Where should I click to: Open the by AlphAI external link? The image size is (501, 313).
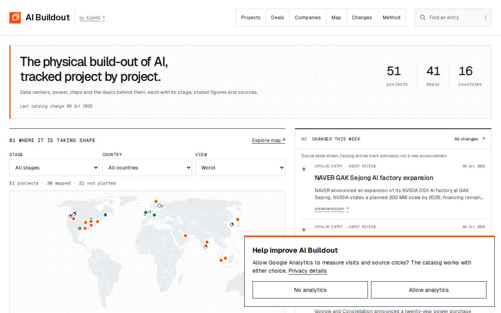point(92,18)
